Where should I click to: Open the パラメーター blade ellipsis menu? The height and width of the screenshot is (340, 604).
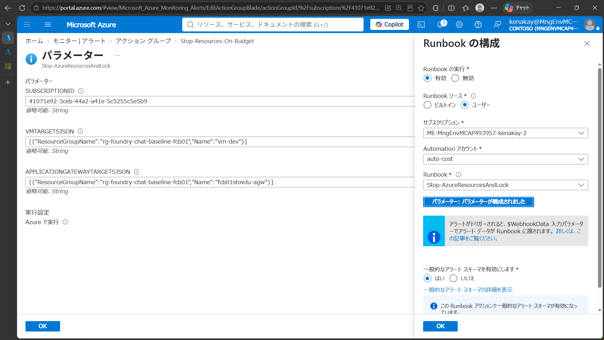(118, 55)
